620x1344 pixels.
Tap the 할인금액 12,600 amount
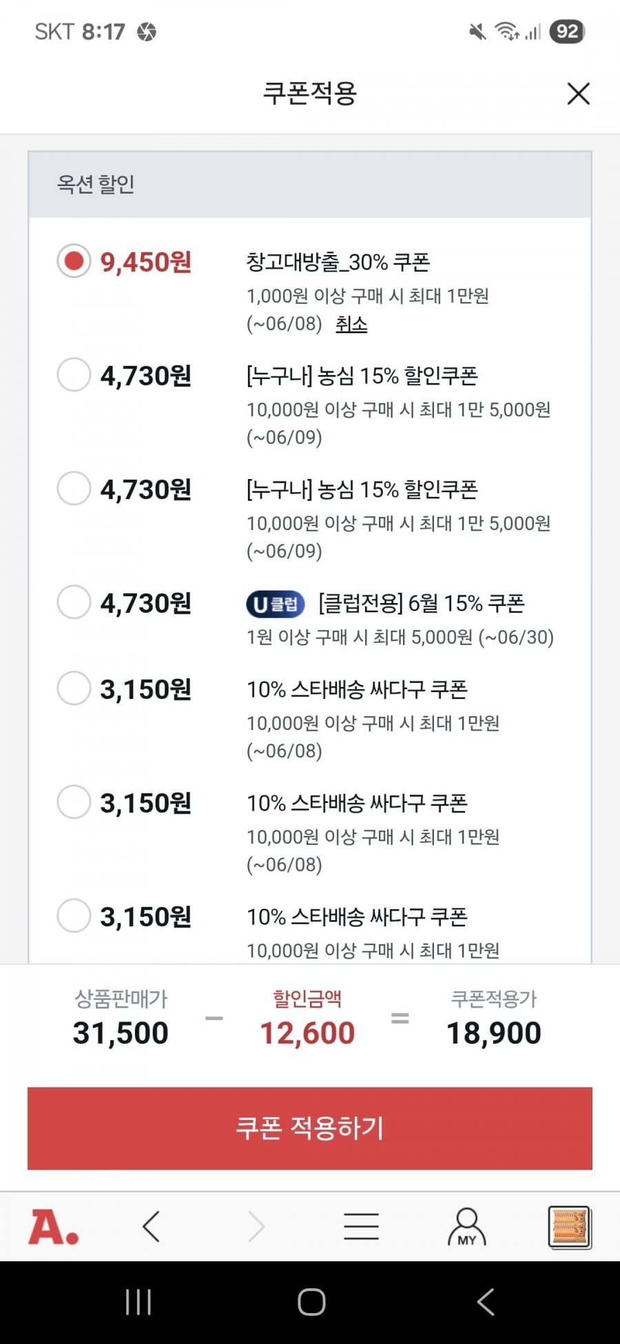tap(307, 1032)
